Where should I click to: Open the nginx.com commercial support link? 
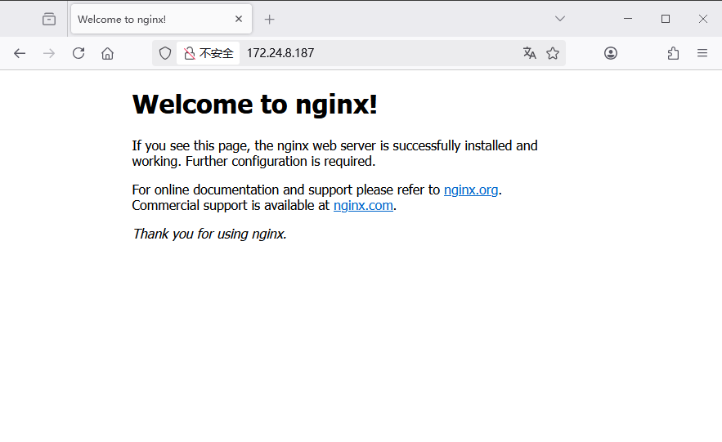tap(363, 206)
